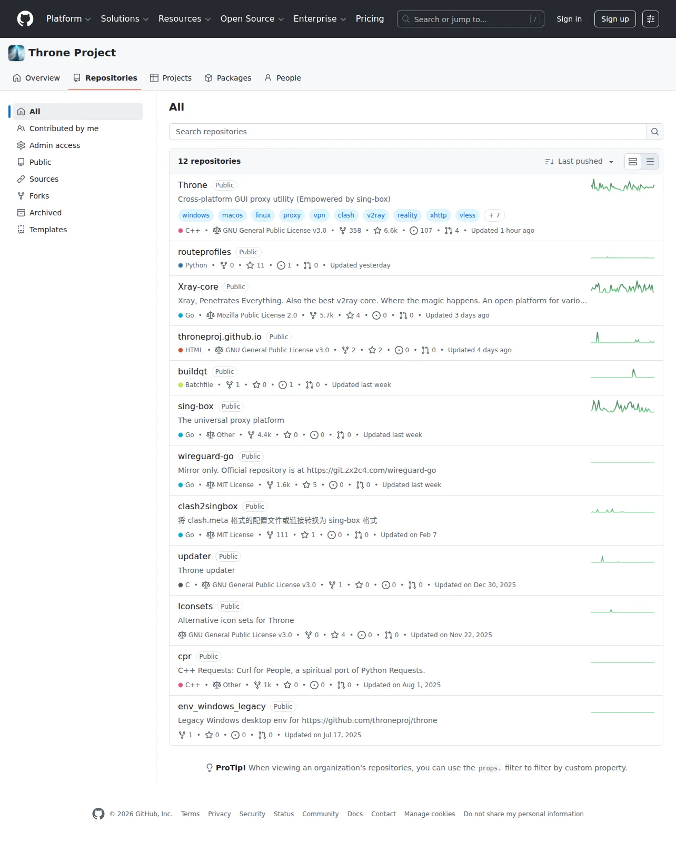
Task: Open pull requests icon showing 4 on Throne
Action: 449,231
